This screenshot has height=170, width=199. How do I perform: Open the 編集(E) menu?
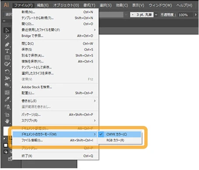coord(42,5)
